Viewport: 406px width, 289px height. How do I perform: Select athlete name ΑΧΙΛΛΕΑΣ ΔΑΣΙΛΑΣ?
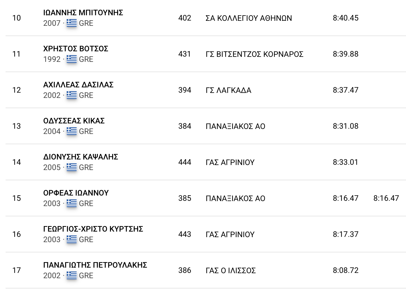point(78,85)
